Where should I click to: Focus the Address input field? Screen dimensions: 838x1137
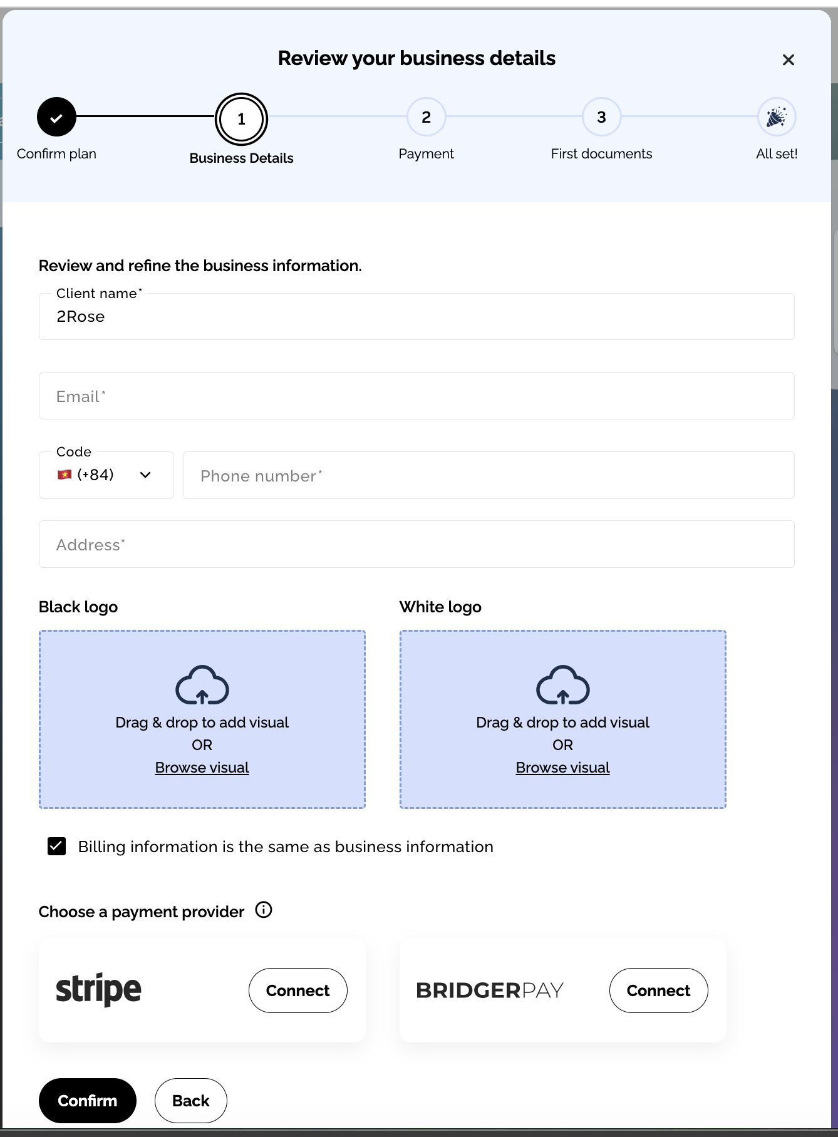coord(416,545)
